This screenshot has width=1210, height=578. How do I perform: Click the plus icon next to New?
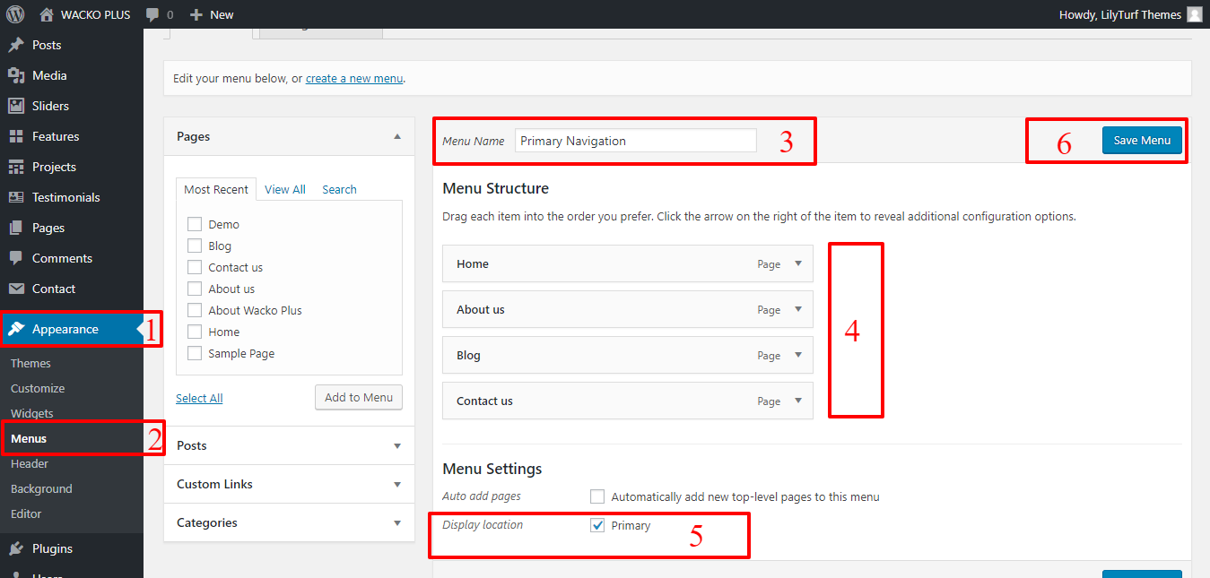[196, 14]
